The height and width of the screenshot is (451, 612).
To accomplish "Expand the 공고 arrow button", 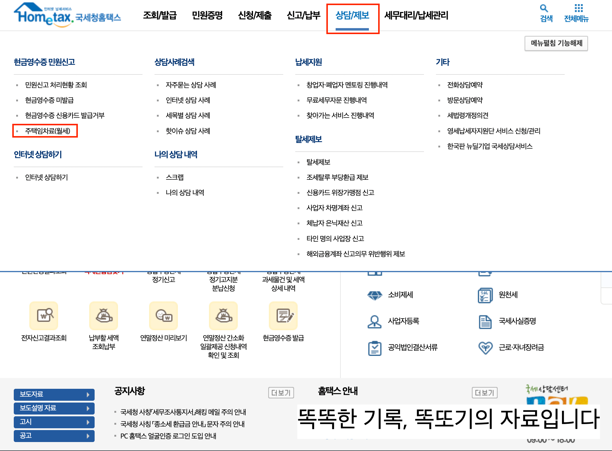I will click(x=88, y=436).
